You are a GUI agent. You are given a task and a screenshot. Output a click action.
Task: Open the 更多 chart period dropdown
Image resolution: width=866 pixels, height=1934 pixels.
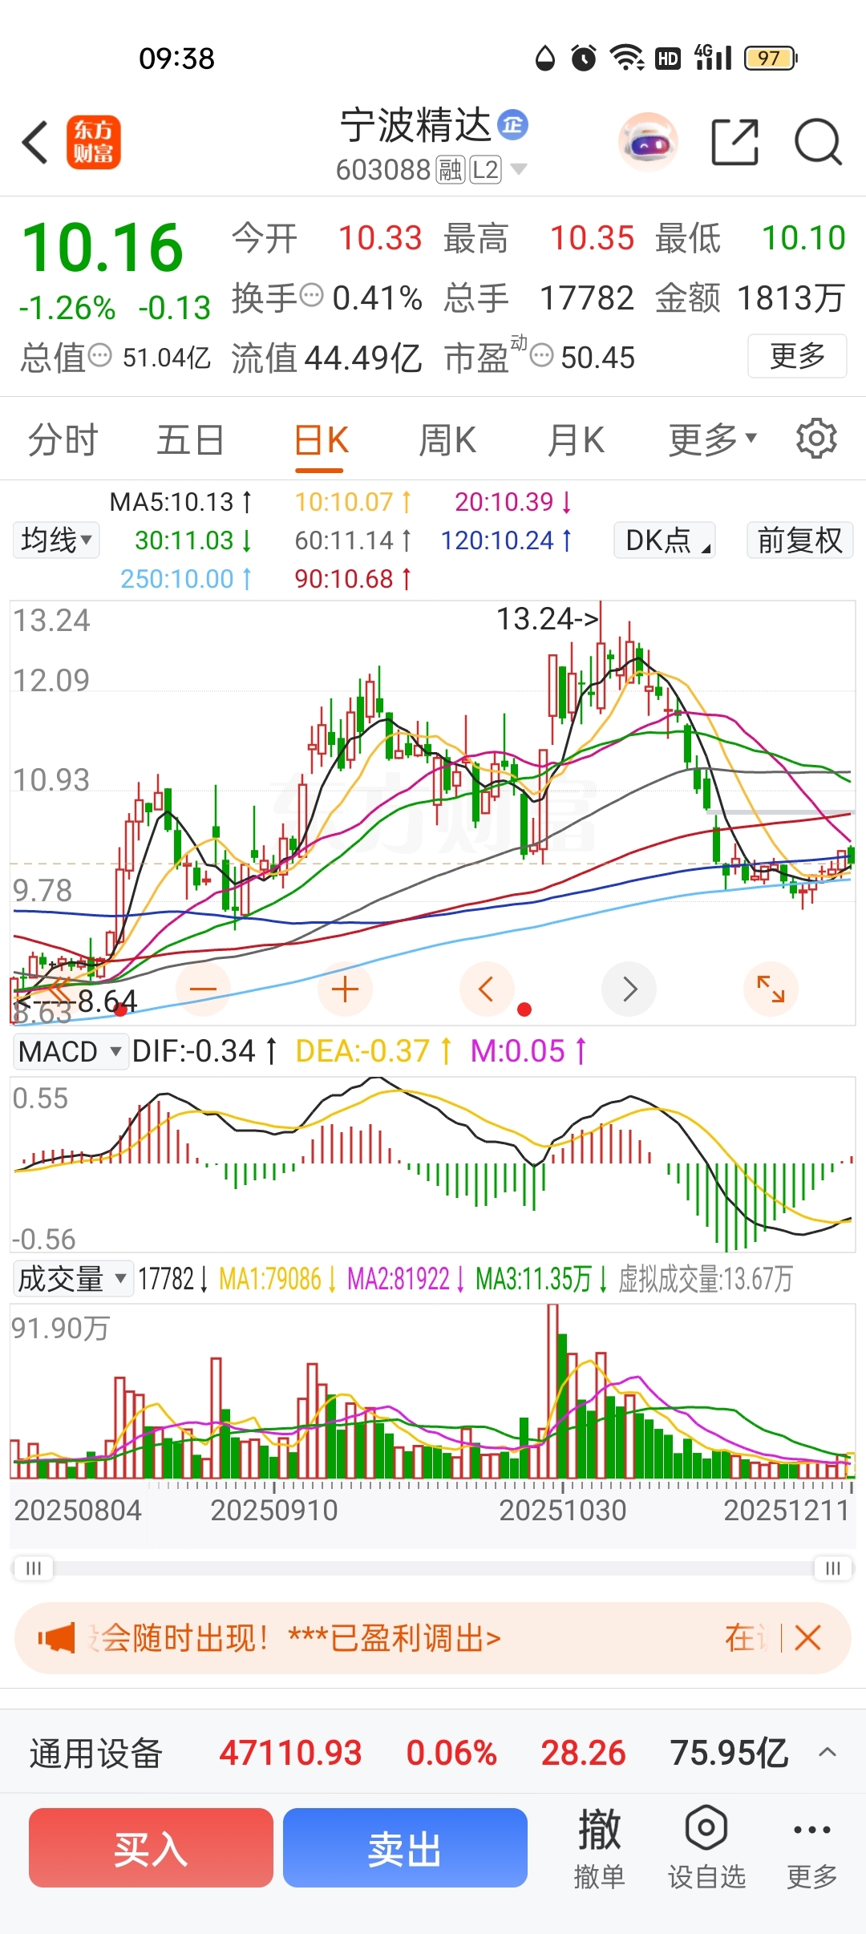click(713, 439)
